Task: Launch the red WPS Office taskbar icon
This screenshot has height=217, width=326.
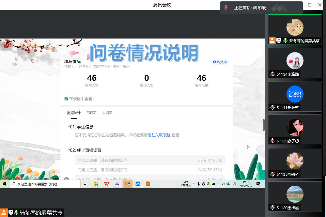Action: 107,184
